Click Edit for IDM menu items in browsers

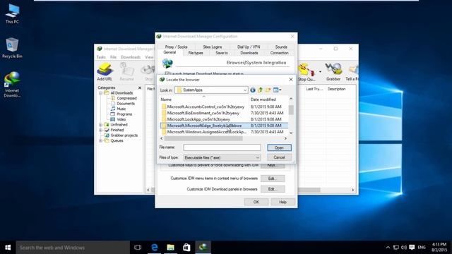(x=273, y=179)
